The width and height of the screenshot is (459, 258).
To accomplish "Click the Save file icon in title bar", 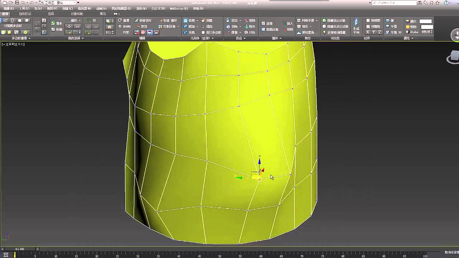I will tap(17, 3).
